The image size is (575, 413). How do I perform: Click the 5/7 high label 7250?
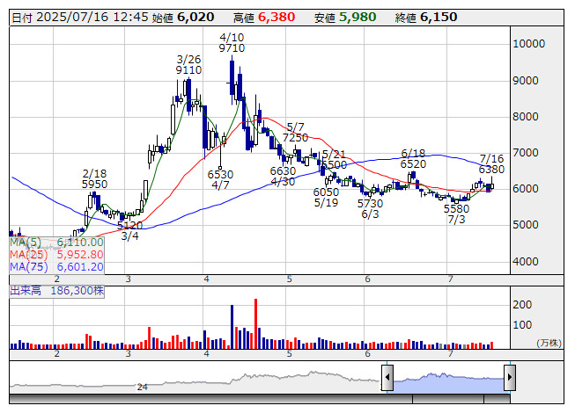[x=295, y=138]
